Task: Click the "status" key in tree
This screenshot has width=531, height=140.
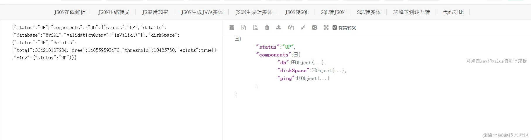Action: coord(268,47)
